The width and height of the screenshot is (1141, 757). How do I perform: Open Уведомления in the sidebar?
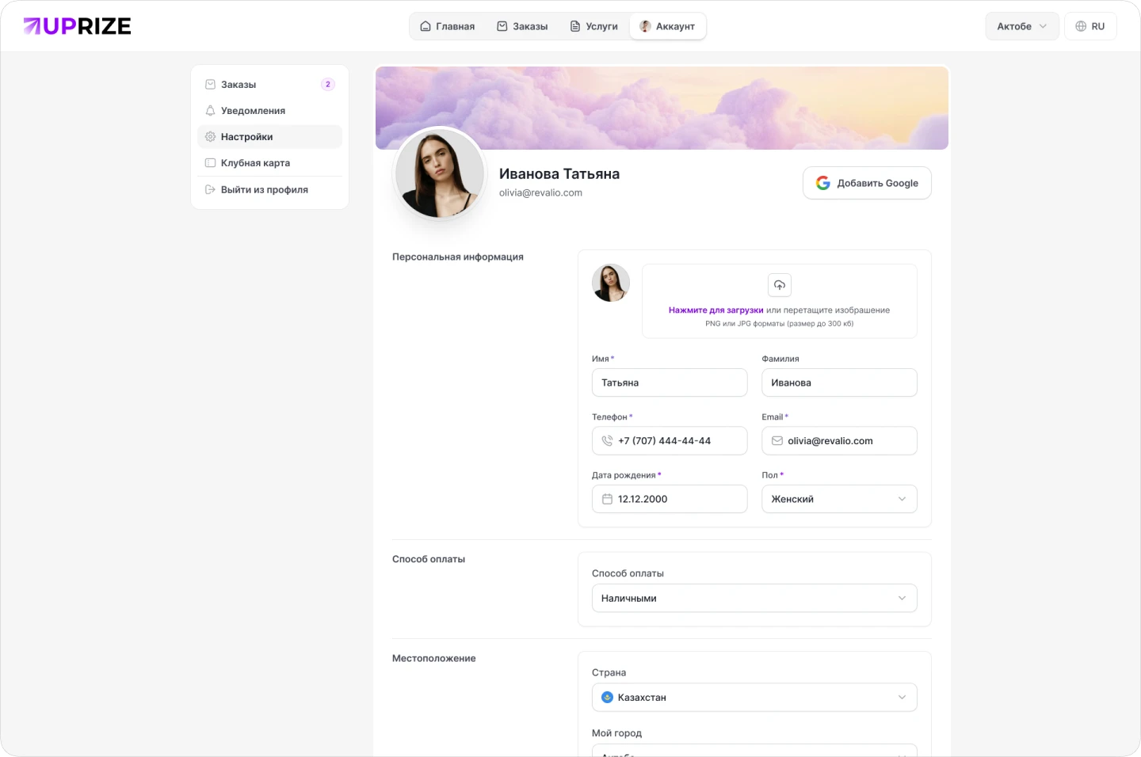coord(269,110)
